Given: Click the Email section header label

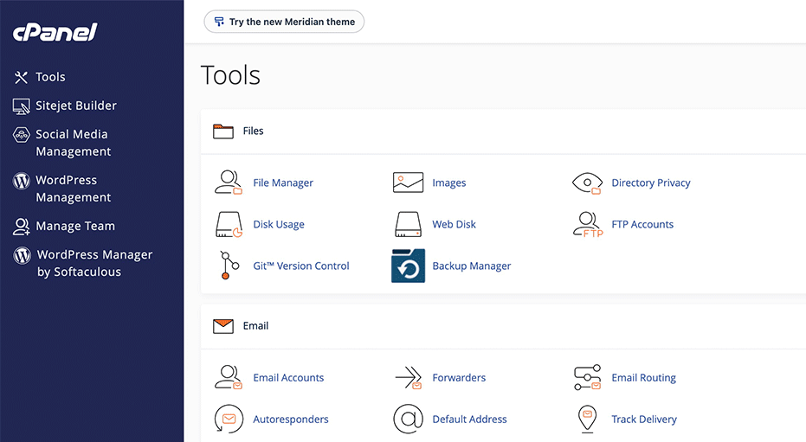Looking at the screenshot, I should [255, 326].
